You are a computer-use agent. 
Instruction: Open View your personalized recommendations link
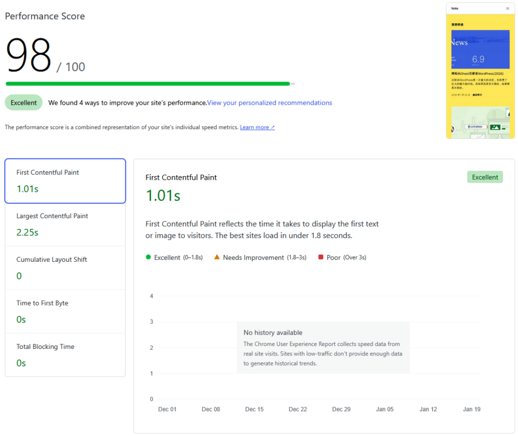point(270,103)
